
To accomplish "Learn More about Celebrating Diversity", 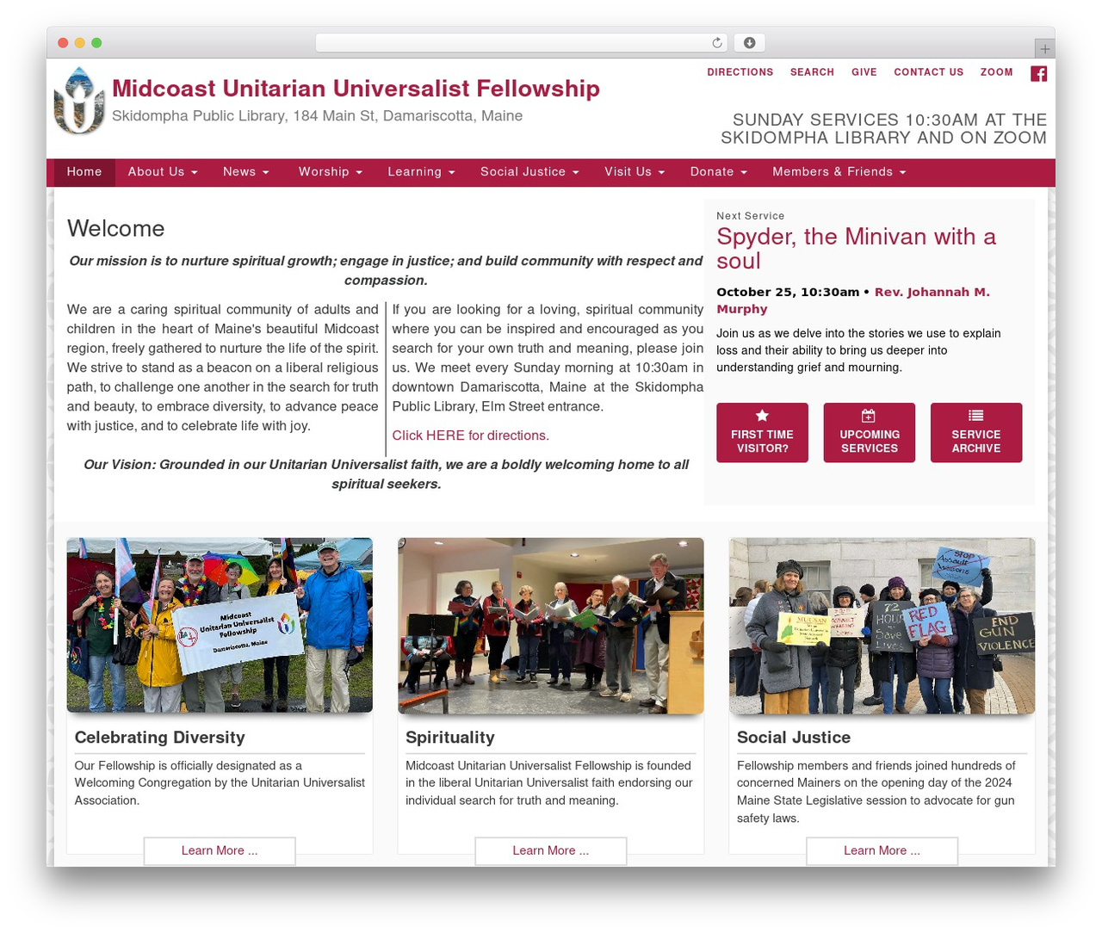I will coord(220,850).
